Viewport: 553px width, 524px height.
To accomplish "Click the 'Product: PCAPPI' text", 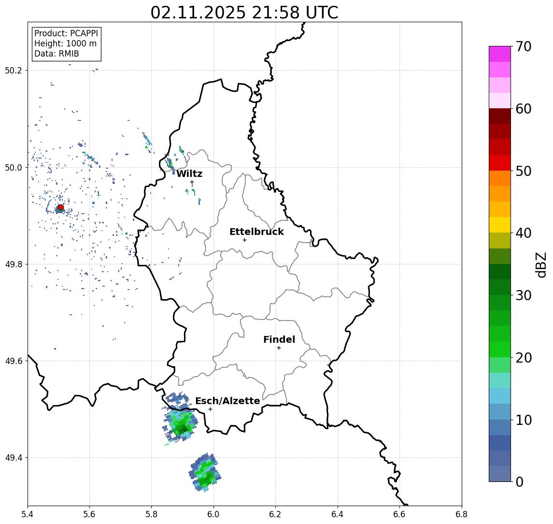I will [66, 33].
